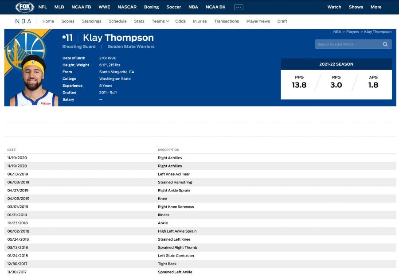Select the Sprained Left Ankle entry

tap(175, 272)
